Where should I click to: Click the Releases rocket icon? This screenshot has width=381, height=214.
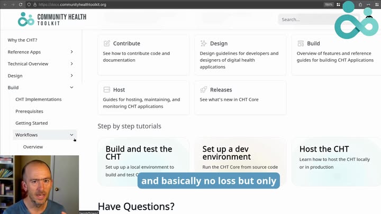click(204, 90)
